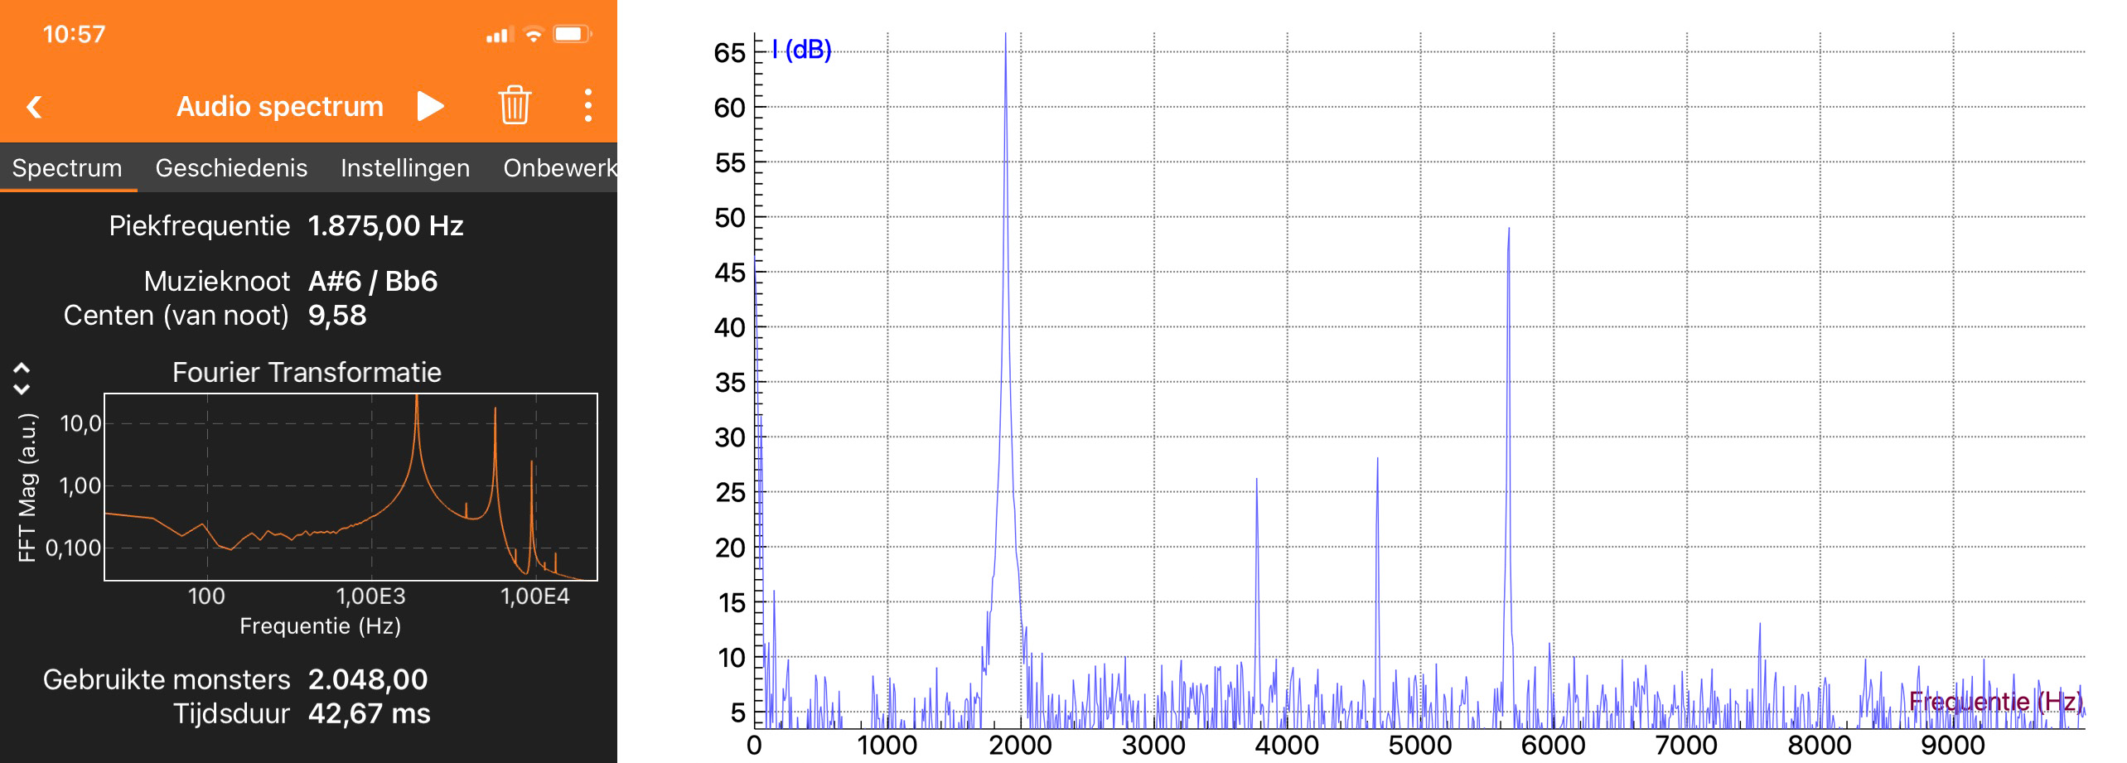The image size is (2127, 763).
Task: Click the 2000 Hz tick label on chart
Action: [x=1020, y=745]
